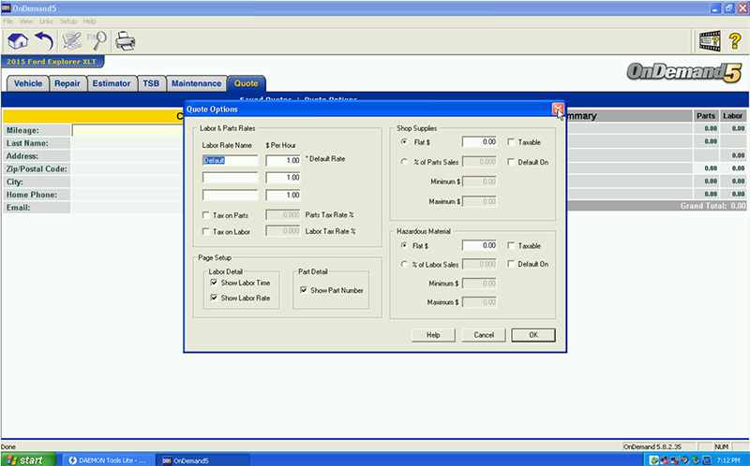
Task: Check Default On under Hazardous Material
Action: pyautogui.click(x=511, y=264)
